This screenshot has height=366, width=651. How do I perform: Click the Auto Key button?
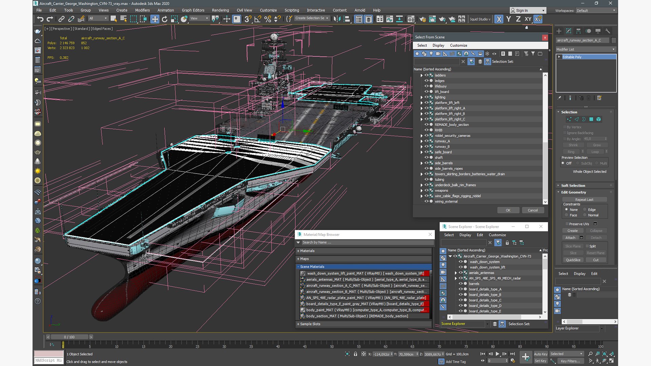540,354
